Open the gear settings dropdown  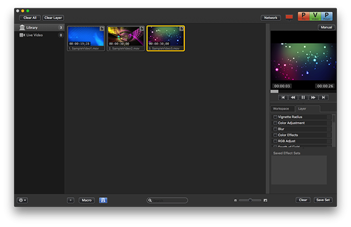[x=22, y=200]
